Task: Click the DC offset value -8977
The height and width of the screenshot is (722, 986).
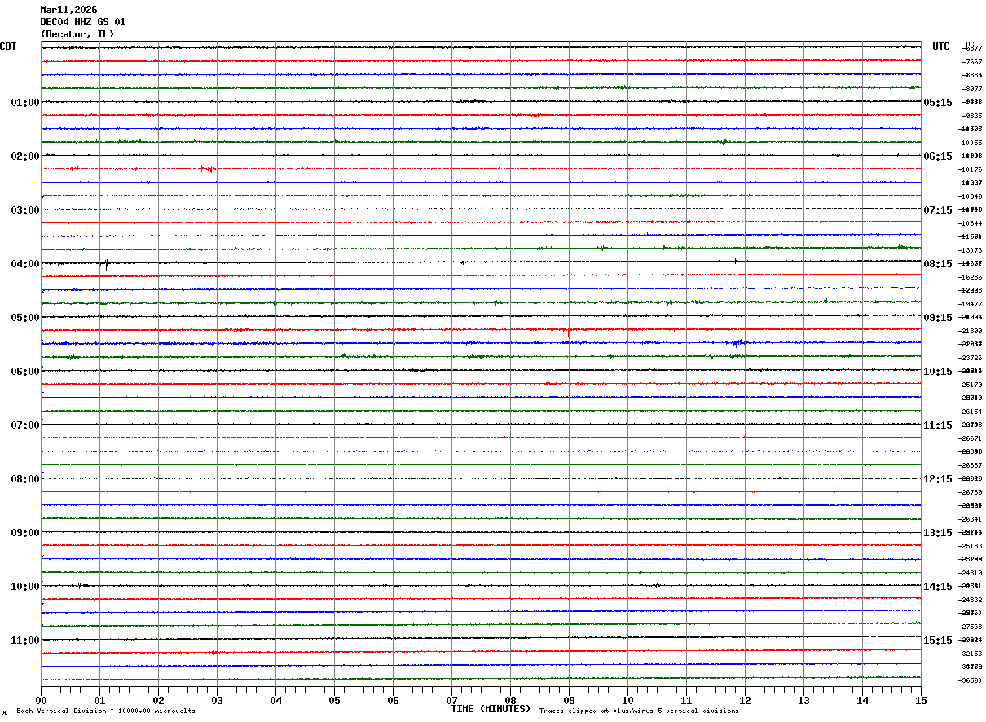Action: [x=971, y=89]
